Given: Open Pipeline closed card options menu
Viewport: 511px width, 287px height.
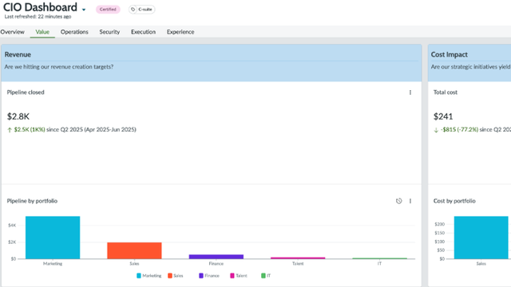Looking at the screenshot, I should click(410, 92).
